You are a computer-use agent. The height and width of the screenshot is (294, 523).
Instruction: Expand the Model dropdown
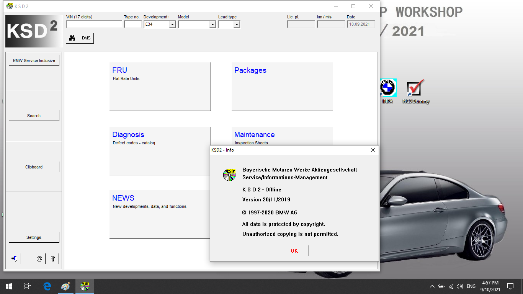tap(212, 24)
